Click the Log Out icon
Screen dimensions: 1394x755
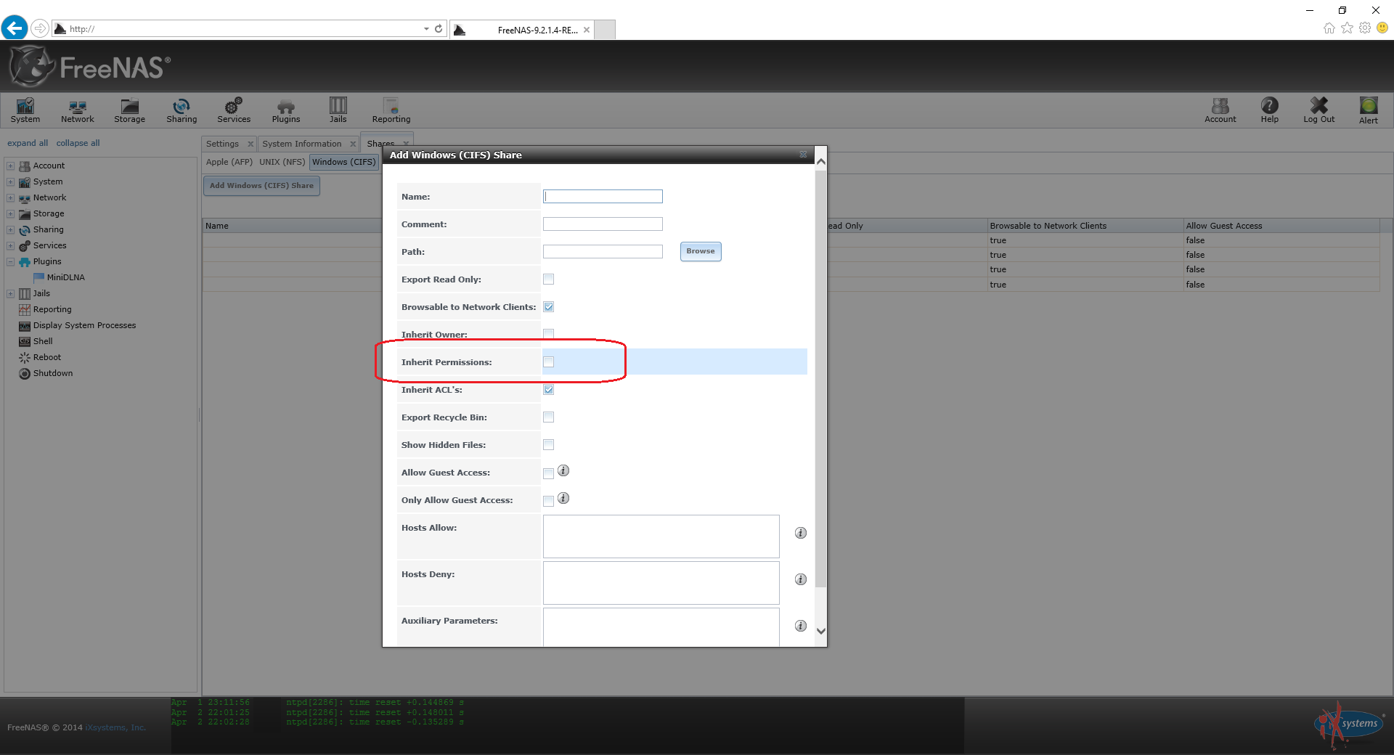point(1319,110)
